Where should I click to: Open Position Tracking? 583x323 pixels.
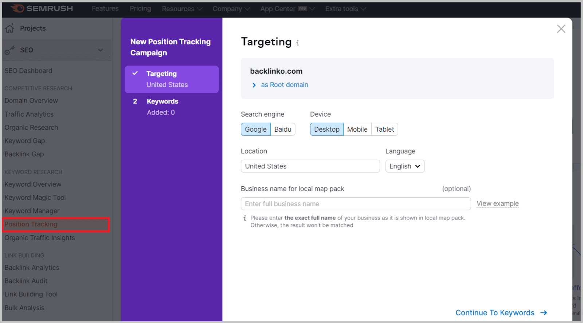point(56,225)
